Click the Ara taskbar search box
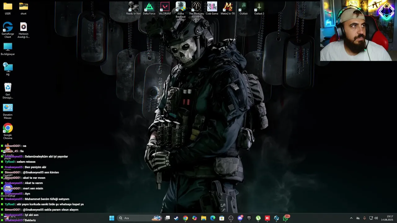 (140, 218)
